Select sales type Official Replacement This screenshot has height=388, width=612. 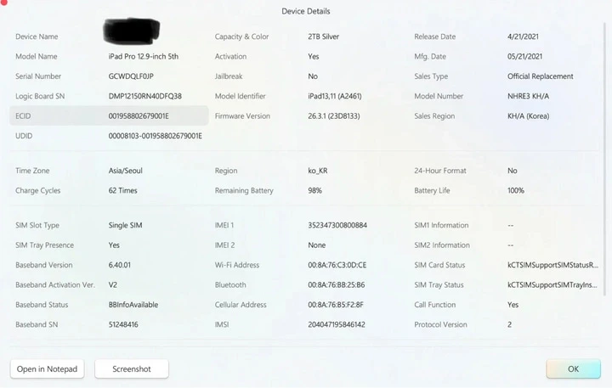tap(541, 76)
